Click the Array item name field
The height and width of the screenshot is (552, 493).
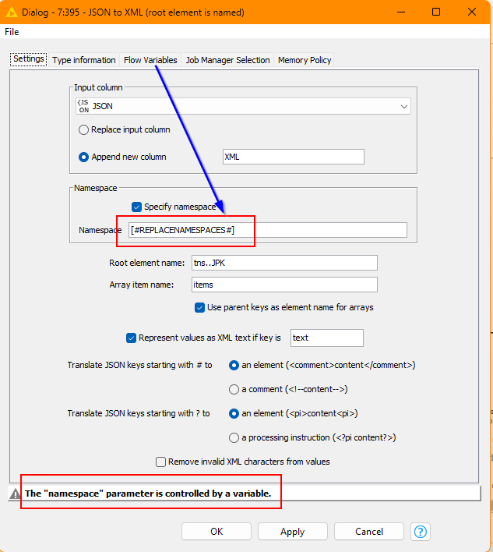[x=283, y=285]
